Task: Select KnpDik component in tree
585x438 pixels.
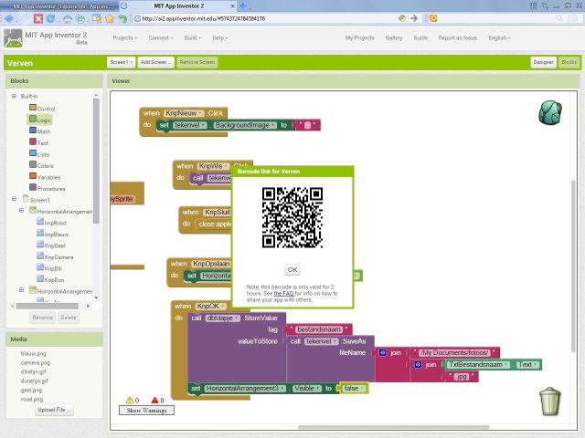Action: coord(49,268)
